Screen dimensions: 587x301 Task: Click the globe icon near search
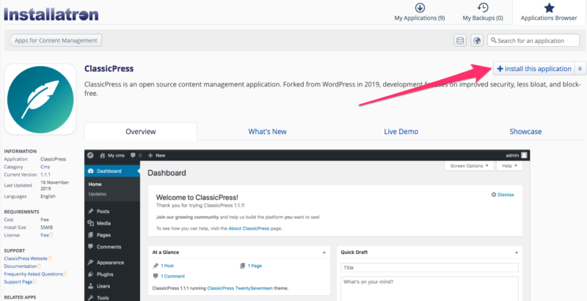pyautogui.click(x=477, y=40)
